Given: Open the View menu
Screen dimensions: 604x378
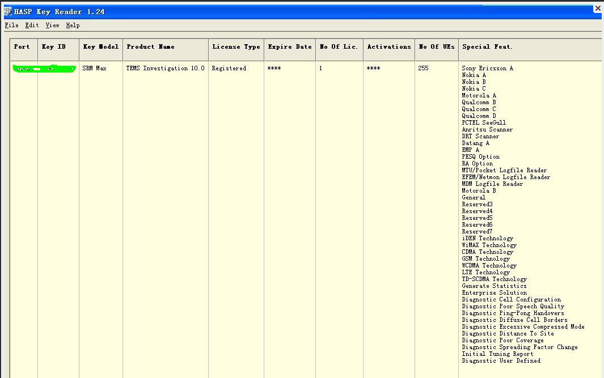Looking at the screenshot, I should pos(52,26).
